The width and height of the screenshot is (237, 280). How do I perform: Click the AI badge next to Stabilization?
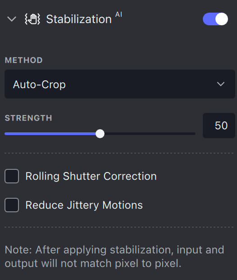[x=118, y=14]
